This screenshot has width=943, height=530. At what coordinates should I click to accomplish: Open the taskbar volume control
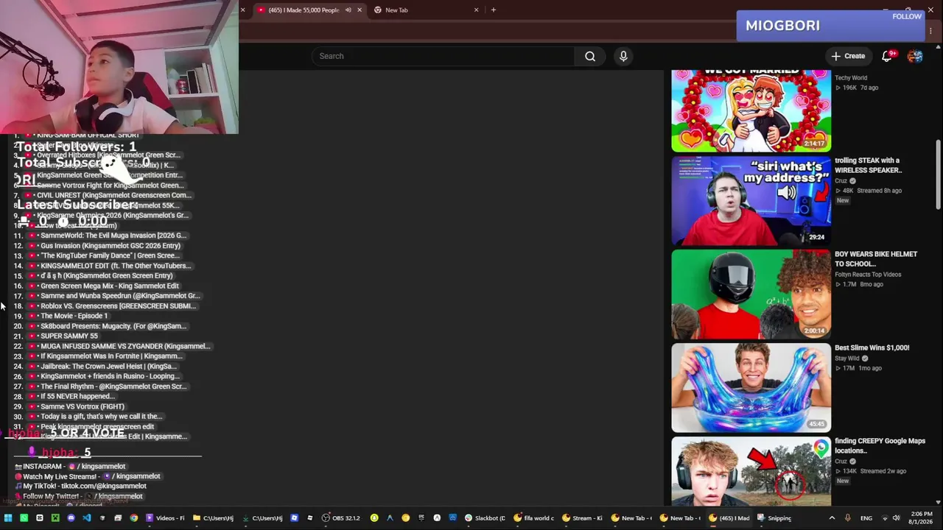896,518
